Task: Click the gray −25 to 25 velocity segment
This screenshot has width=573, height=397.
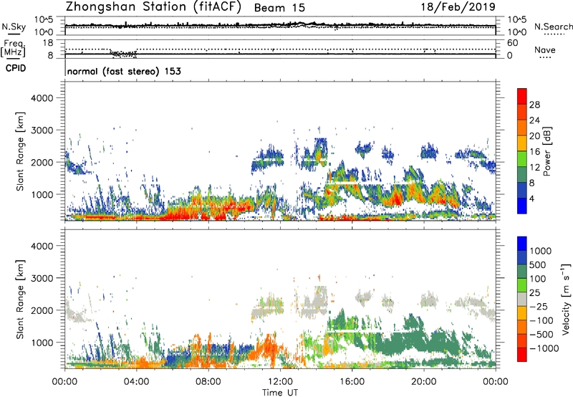Action: pos(522,300)
